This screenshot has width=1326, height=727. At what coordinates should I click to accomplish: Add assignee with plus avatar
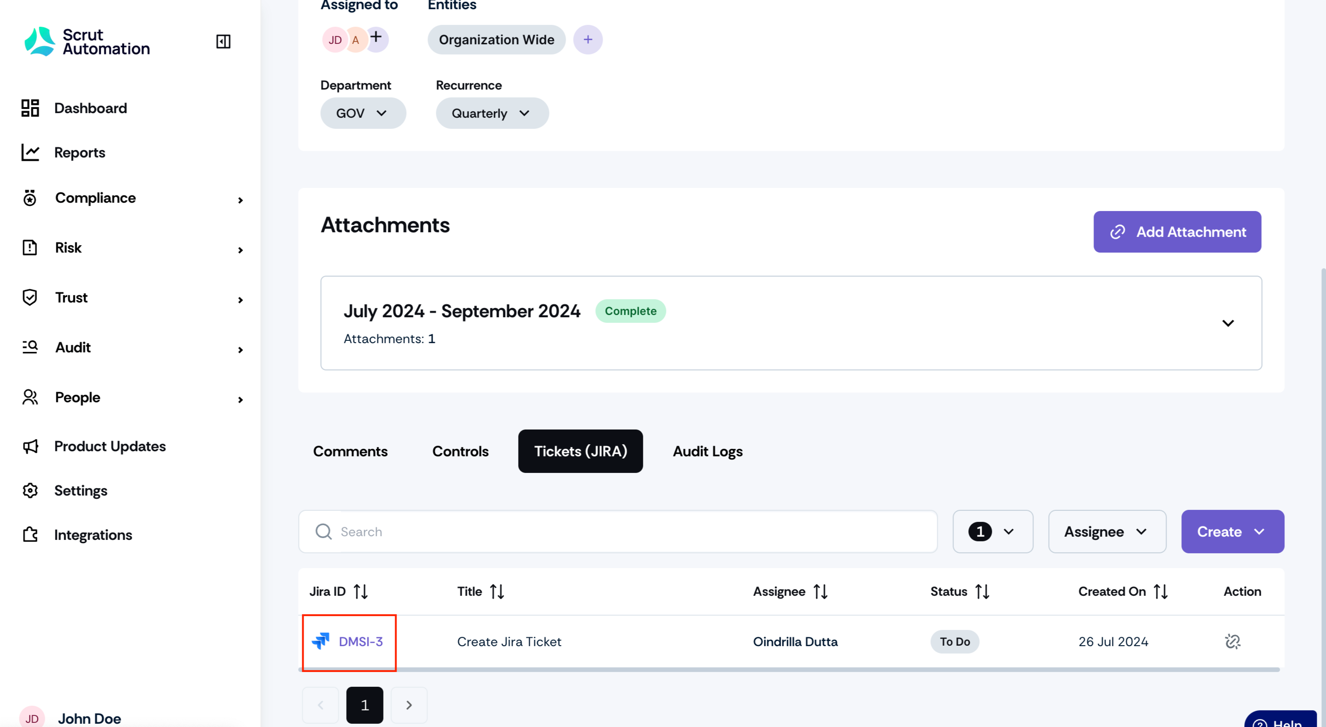(x=377, y=37)
